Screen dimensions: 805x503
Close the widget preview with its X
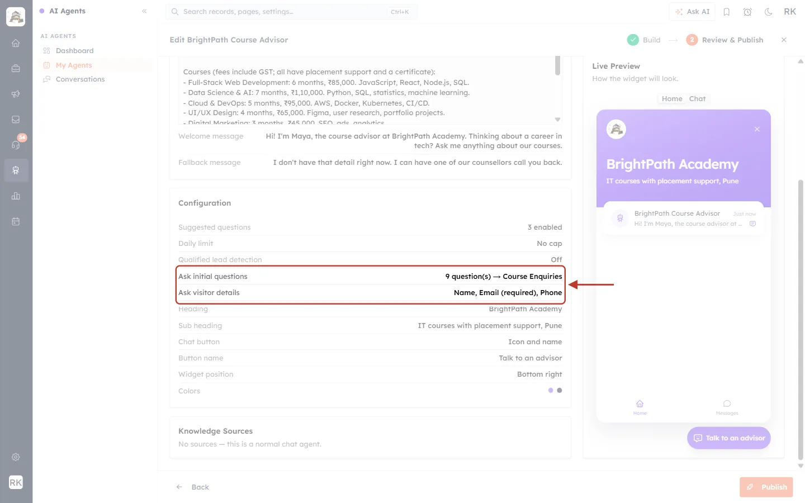[757, 129]
